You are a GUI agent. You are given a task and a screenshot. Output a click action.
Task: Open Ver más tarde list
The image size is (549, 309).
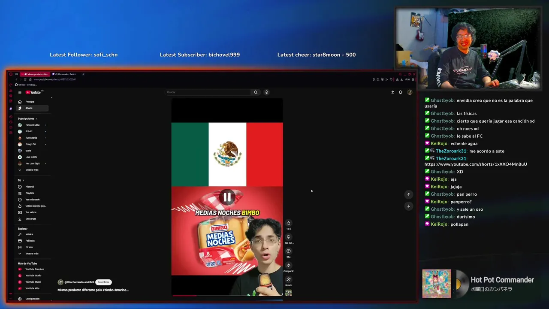[x=32, y=200]
